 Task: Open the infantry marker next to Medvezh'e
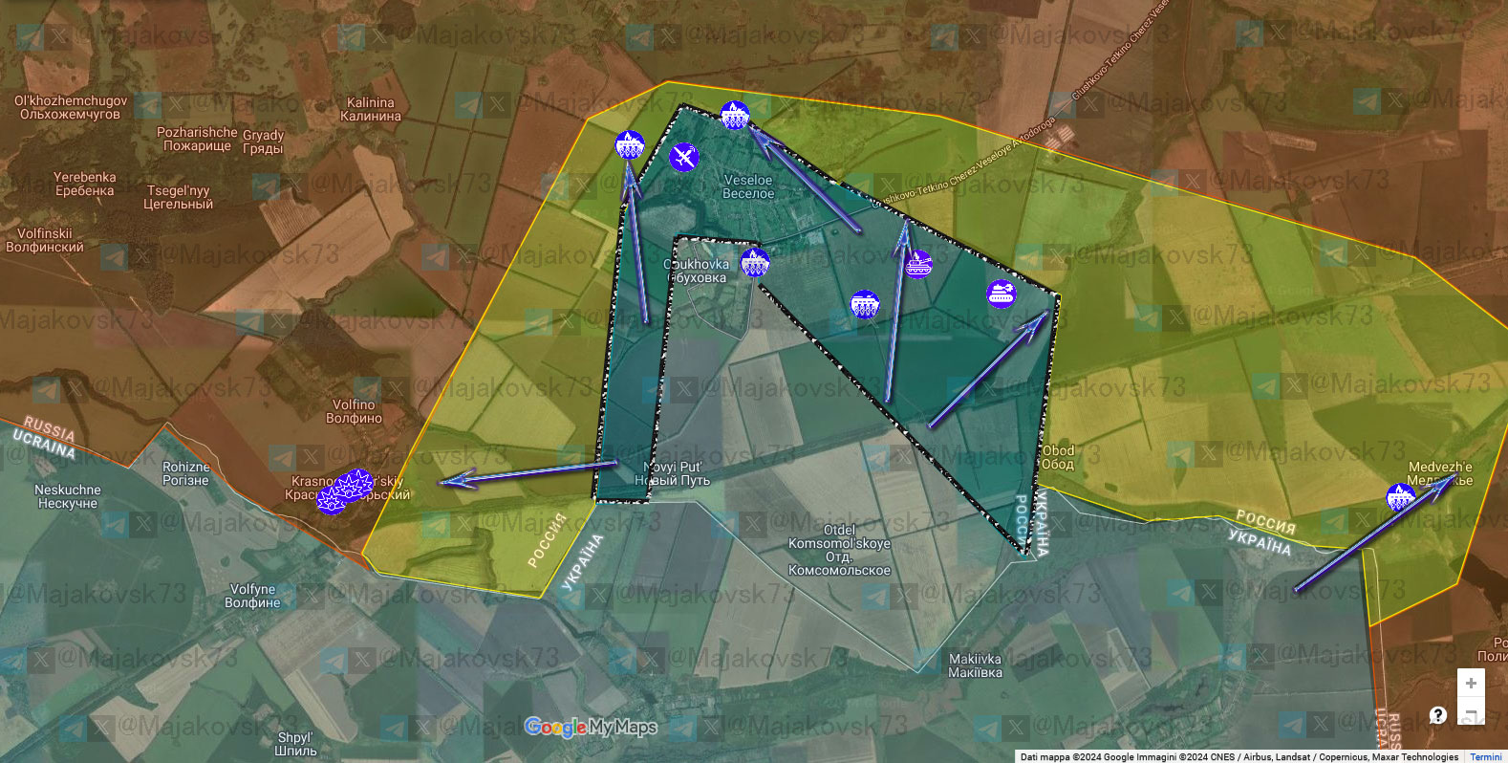[x=1401, y=498]
